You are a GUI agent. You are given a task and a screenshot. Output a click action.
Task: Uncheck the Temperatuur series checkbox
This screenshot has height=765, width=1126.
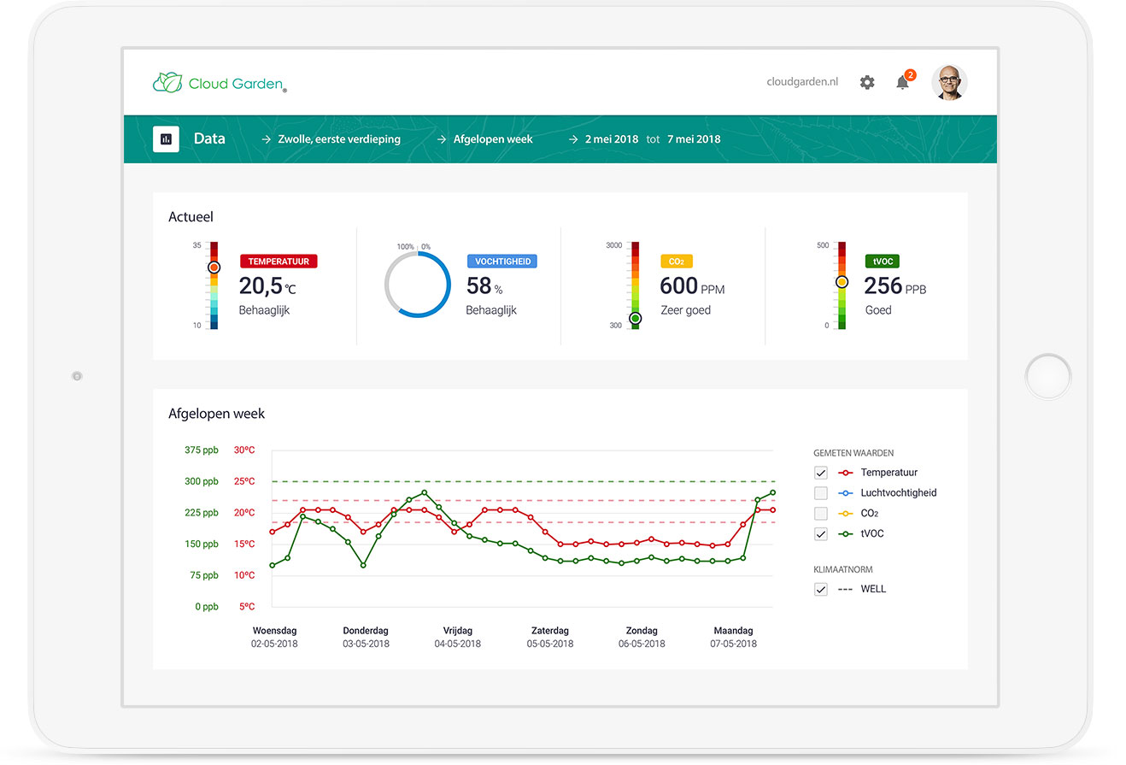[x=821, y=473]
